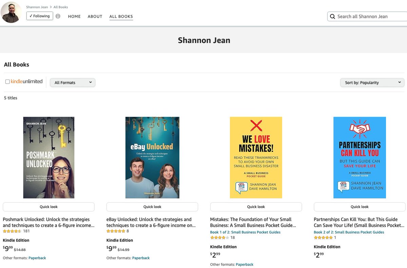Click the search magnifier icon
Screen dimensions: 407x268
[x=332, y=16]
